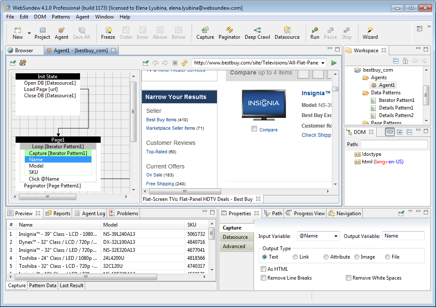This screenshot has height=307, width=436.
Task: Click DOM panel expand all plus icon
Action: [400, 132]
